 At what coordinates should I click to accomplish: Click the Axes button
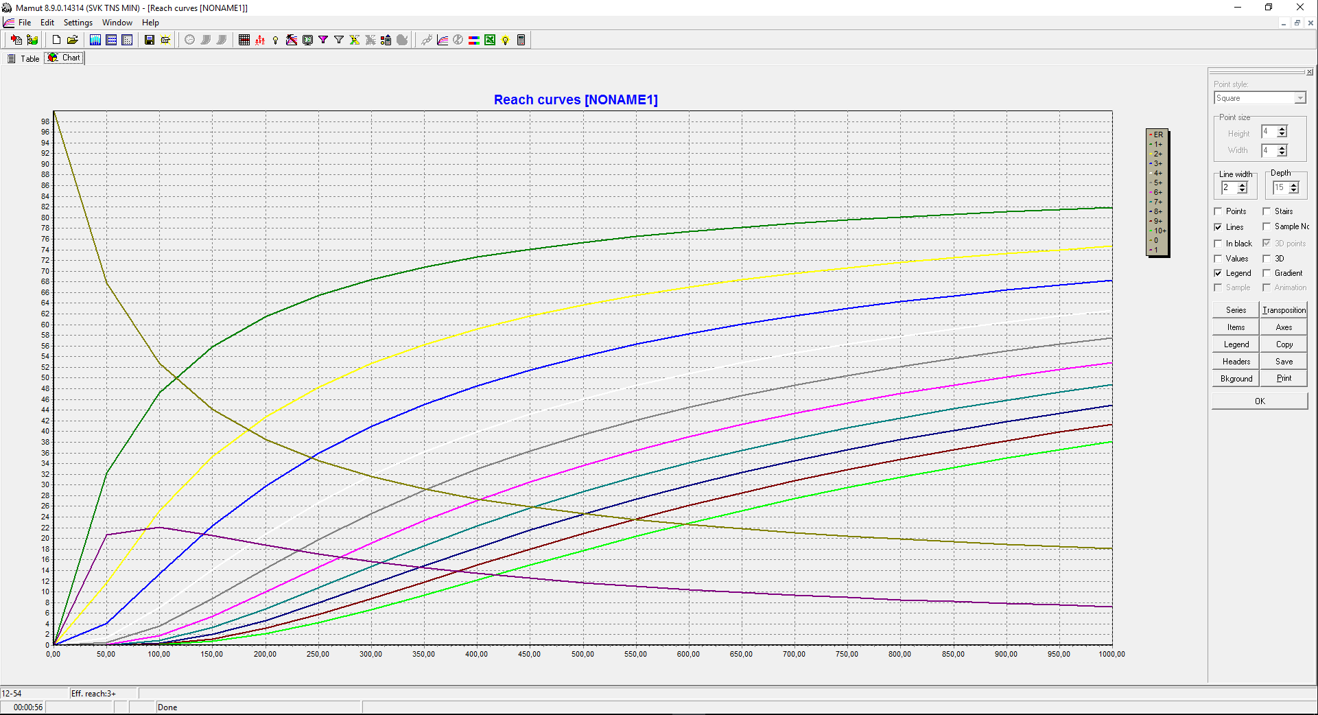1284,327
